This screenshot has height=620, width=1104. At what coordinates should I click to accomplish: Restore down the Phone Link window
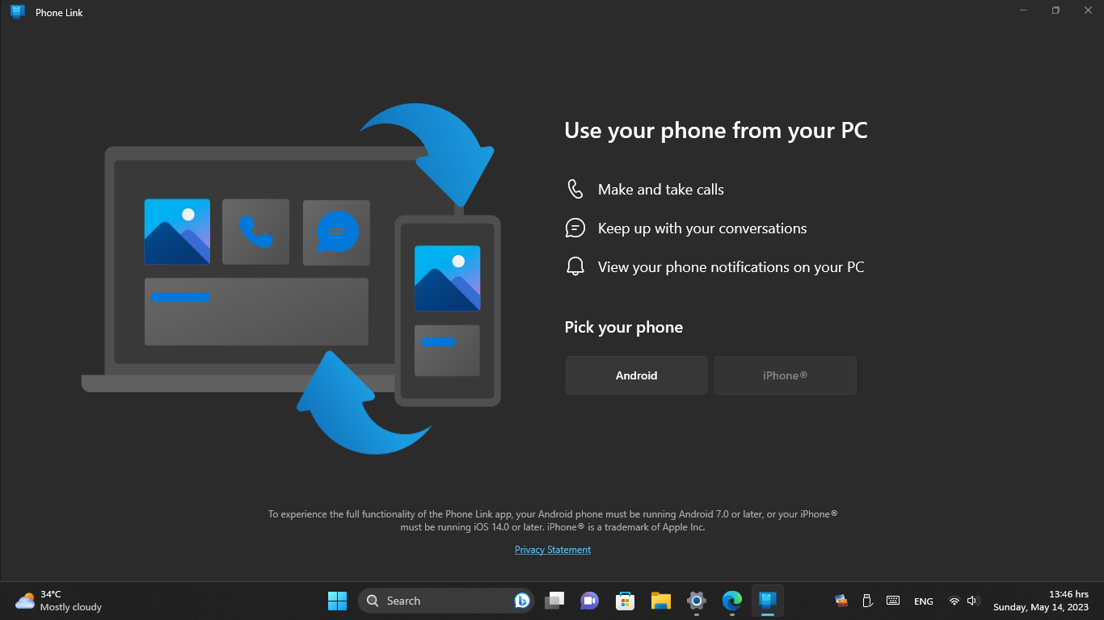click(1056, 10)
